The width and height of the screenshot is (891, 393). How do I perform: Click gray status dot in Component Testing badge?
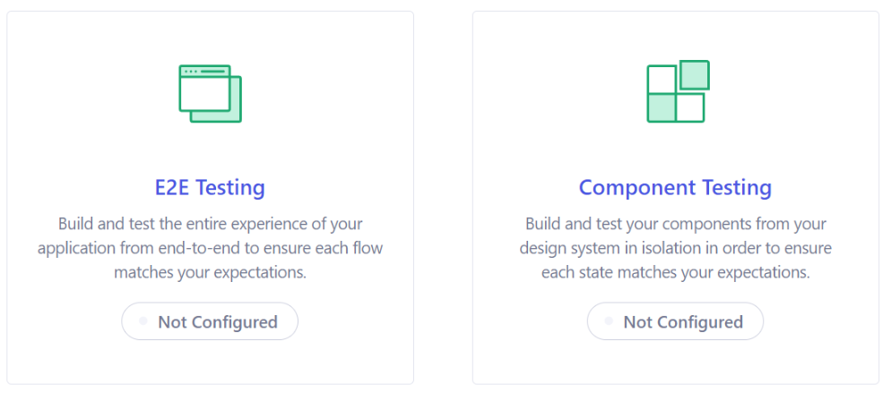[x=609, y=321]
